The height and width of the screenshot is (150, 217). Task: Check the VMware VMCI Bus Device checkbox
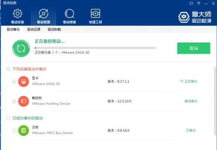(x=14, y=130)
